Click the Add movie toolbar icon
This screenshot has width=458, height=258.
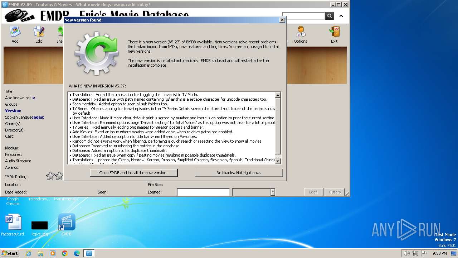coord(15,34)
